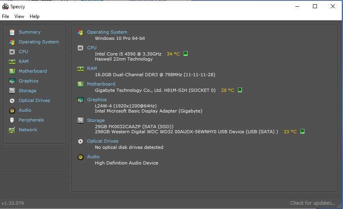Click the Storage drive icon in summary panel
The width and height of the screenshot is (343, 209).
[x=80, y=120]
